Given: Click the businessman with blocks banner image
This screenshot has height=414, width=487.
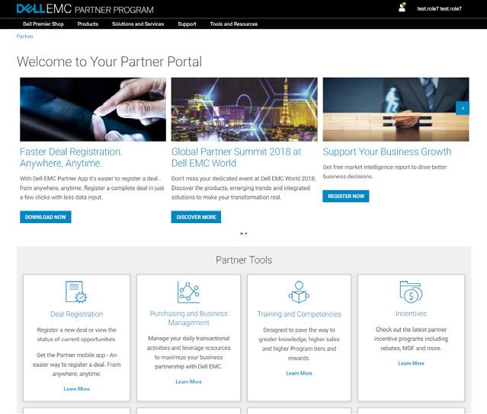Looking at the screenshot, I should tap(396, 110).
